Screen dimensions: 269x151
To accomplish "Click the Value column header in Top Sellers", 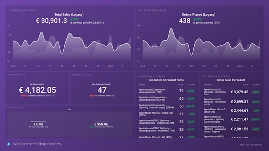I will point(181,85).
